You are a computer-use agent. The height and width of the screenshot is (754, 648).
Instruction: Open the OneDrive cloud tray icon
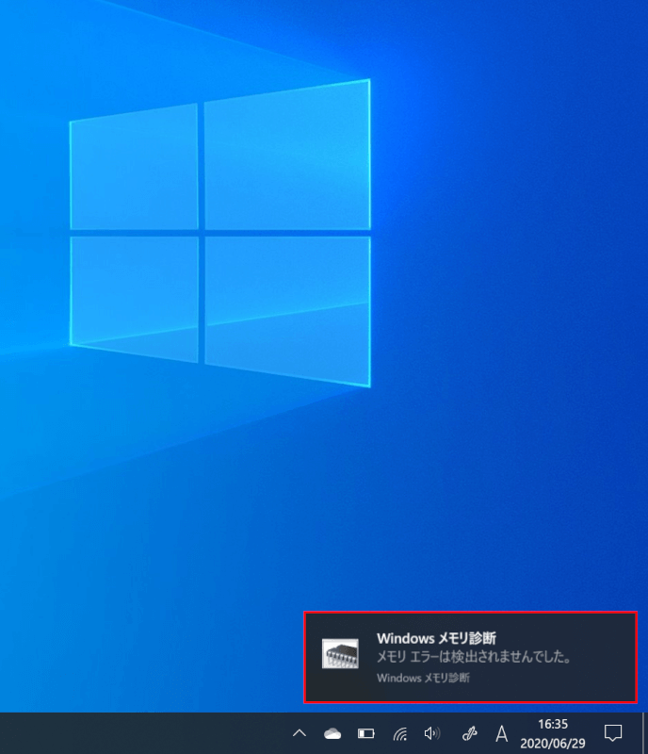coord(332,732)
